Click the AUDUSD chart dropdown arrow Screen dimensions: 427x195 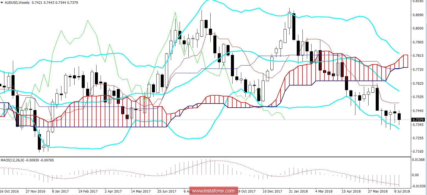(2, 2)
